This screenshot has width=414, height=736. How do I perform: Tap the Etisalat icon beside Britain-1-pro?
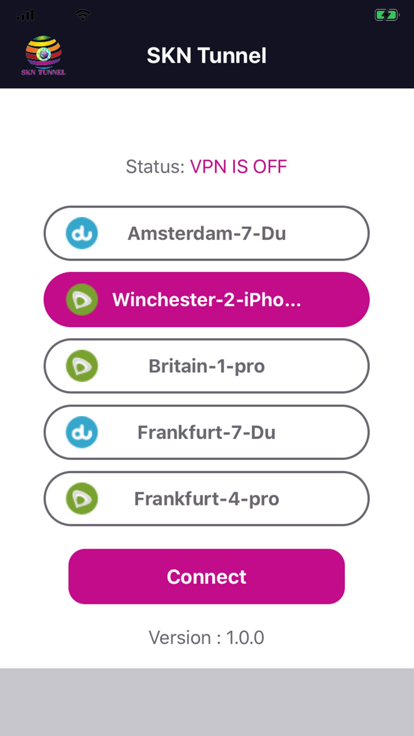[x=82, y=366]
